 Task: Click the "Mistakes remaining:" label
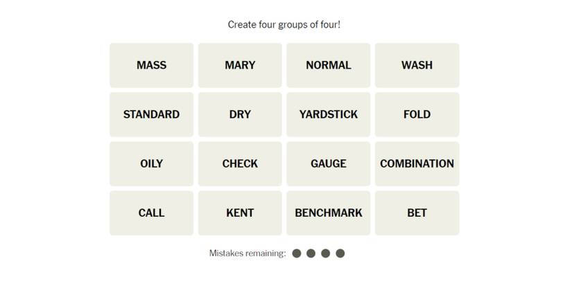click(x=248, y=253)
